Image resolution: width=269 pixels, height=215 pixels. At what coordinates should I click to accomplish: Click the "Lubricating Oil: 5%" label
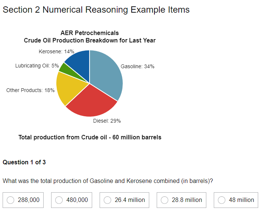pyautogui.click(x=37, y=66)
